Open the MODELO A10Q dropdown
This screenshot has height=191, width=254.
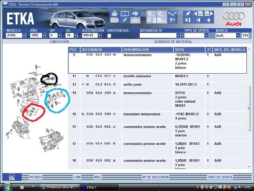click(x=24, y=35)
